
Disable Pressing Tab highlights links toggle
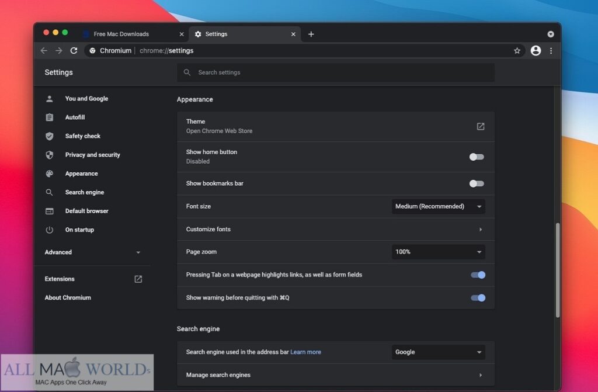coord(478,275)
